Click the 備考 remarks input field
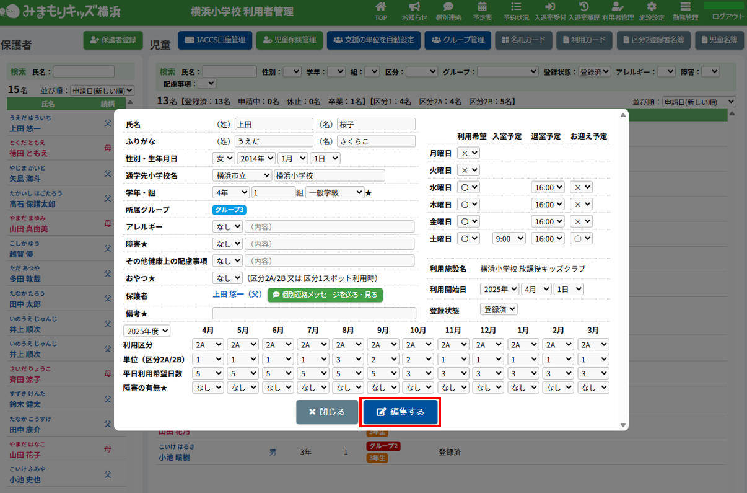Viewport: 747px width, 493px height. tap(314, 313)
